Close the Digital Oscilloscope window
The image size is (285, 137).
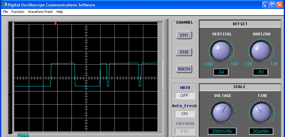[279, 5]
